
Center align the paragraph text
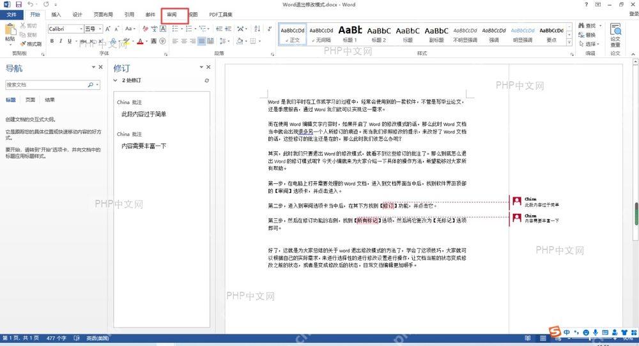[184, 41]
